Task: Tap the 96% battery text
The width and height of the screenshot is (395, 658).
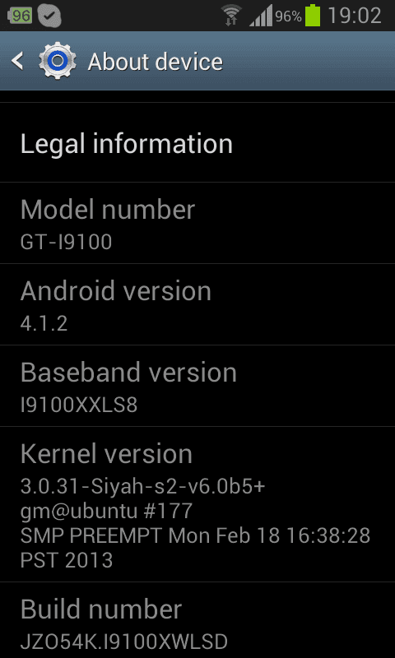Action: click(x=288, y=16)
